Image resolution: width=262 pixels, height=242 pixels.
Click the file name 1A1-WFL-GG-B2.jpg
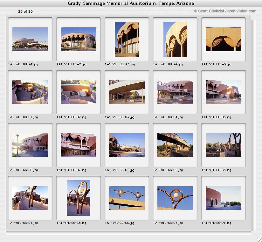tap(71, 117)
